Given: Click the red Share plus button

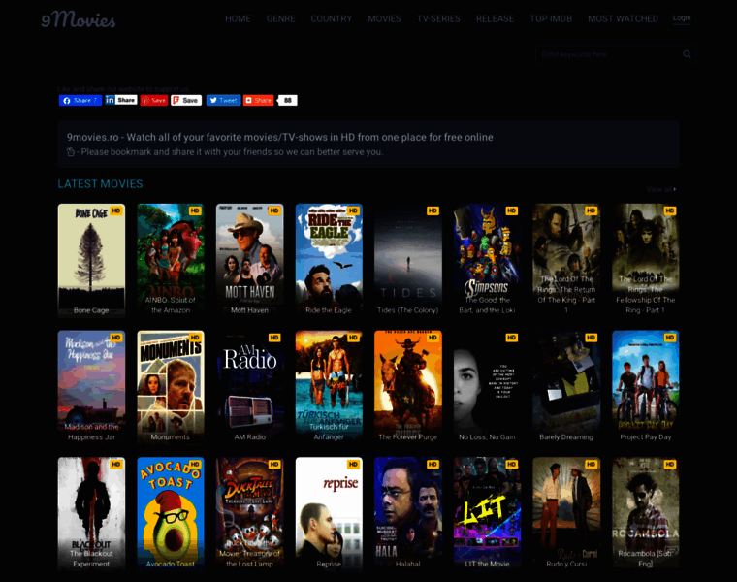Looking at the screenshot, I should (x=259, y=100).
